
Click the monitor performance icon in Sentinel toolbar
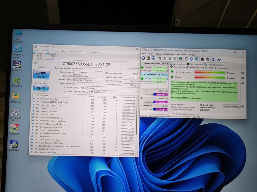202,59
